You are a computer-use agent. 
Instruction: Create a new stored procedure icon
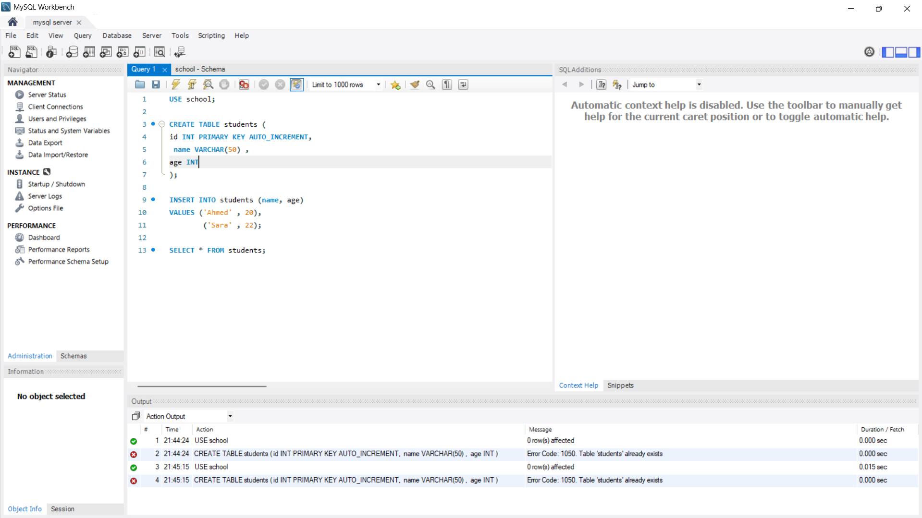pyautogui.click(x=123, y=52)
